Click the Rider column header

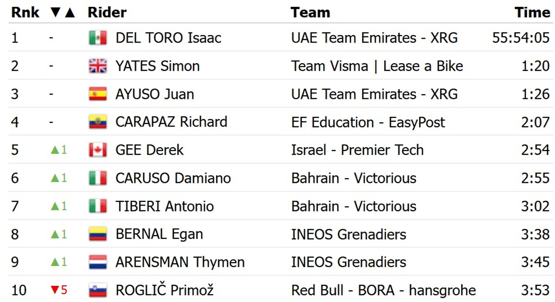pyautogui.click(x=107, y=12)
